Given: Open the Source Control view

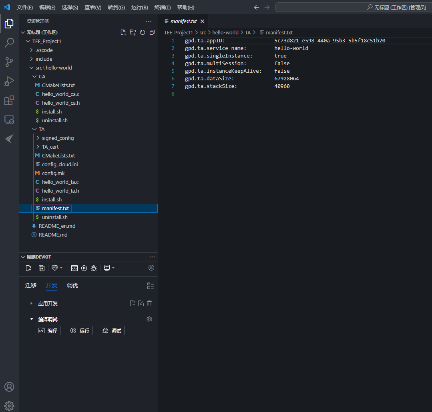Looking at the screenshot, I should (x=9, y=62).
